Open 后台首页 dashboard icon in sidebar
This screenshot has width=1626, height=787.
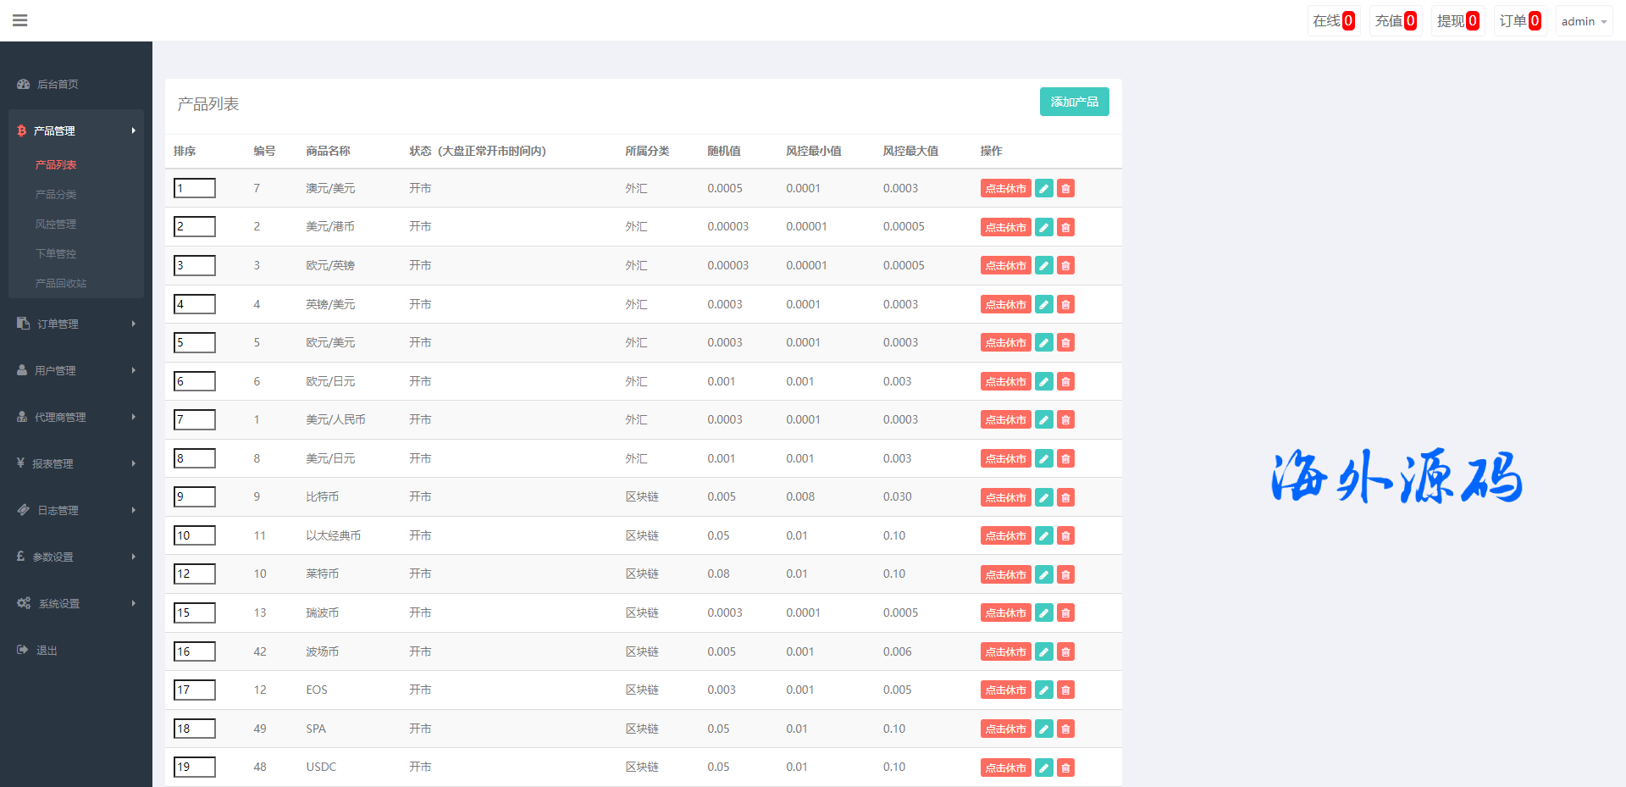(x=24, y=84)
